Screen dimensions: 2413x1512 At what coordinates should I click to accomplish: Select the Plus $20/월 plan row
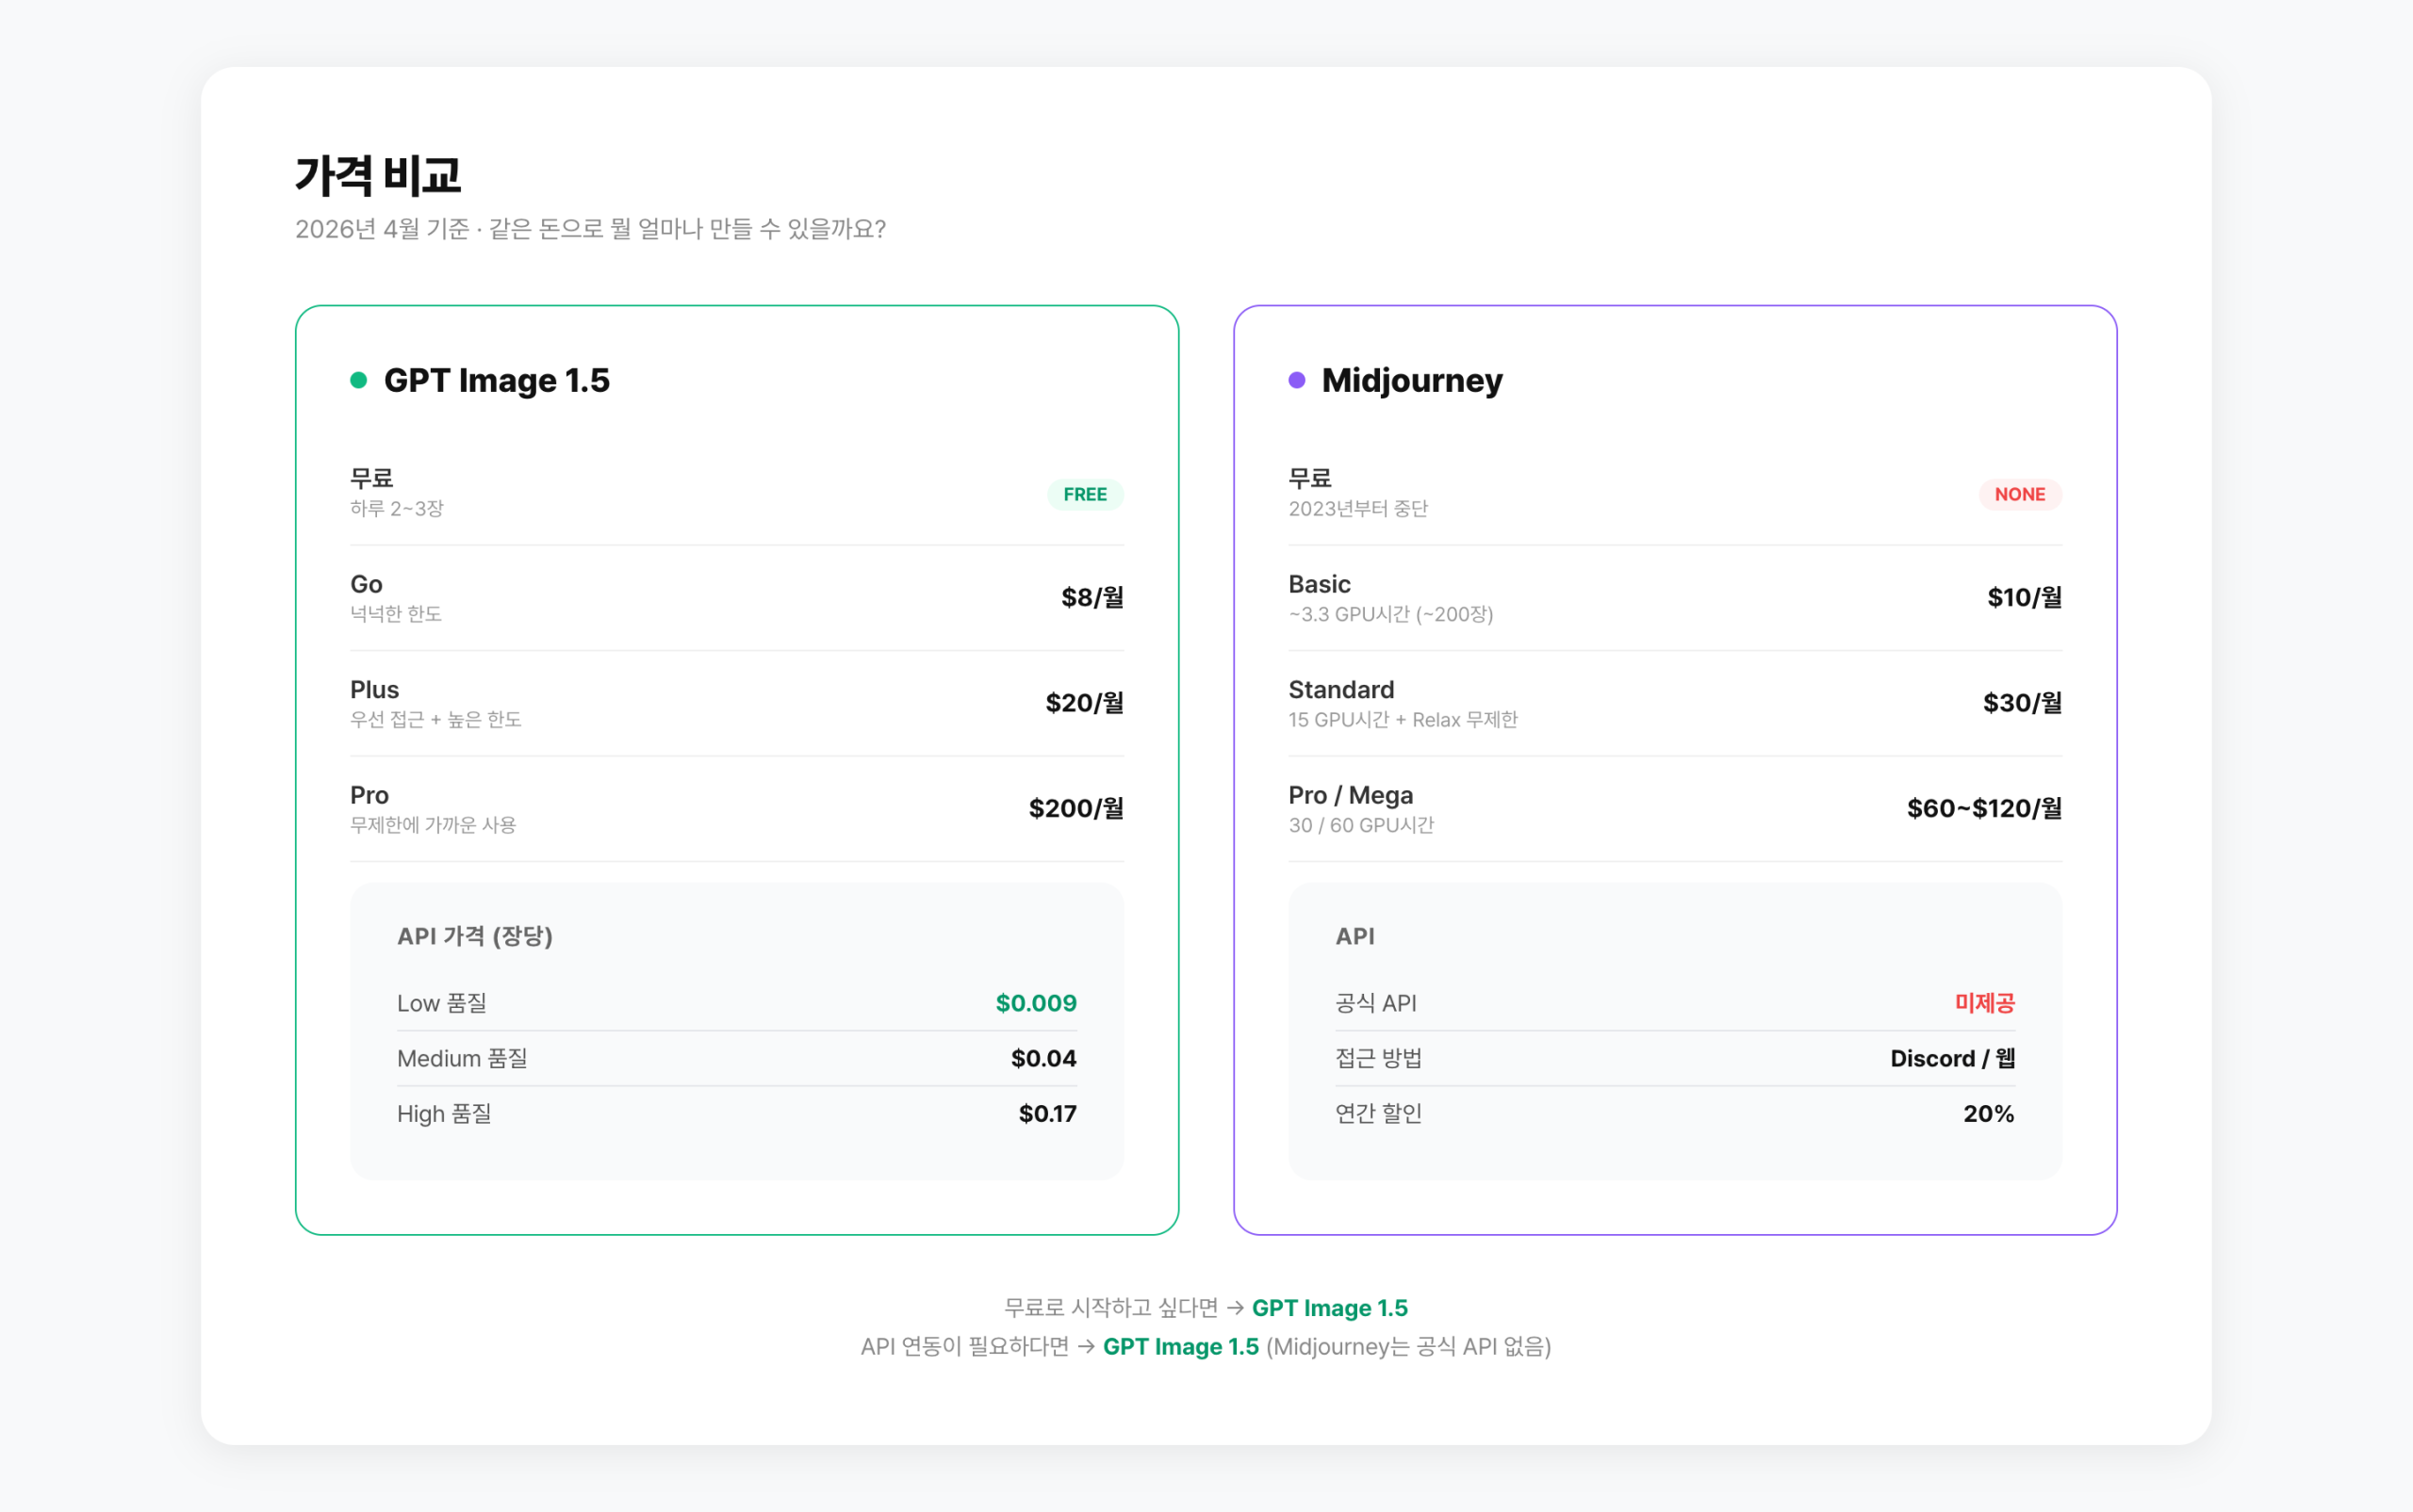pos(736,703)
